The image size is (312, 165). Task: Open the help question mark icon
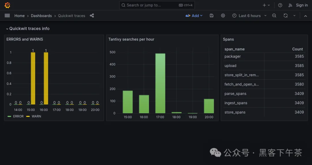pyautogui.click(x=280, y=5)
